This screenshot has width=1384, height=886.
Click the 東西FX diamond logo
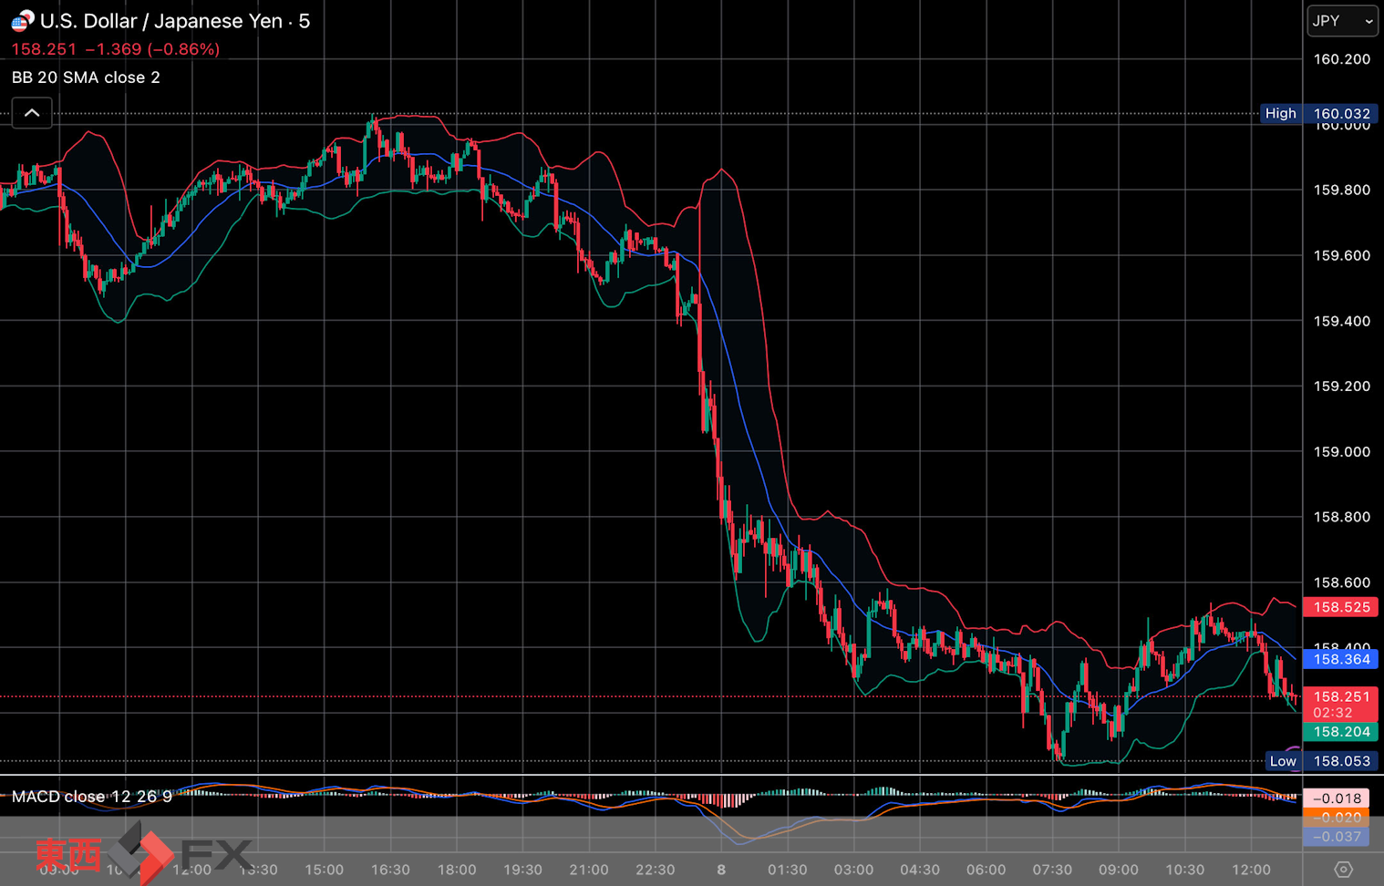[141, 853]
